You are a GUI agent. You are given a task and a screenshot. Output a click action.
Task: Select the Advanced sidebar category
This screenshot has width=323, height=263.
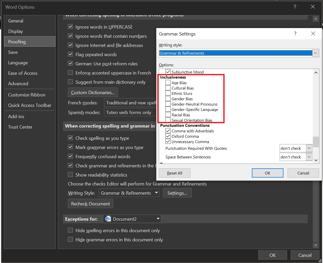[x=18, y=83]
